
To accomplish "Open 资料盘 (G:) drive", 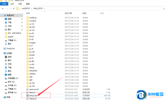I will pyautogui.click(x=12, y=93).
